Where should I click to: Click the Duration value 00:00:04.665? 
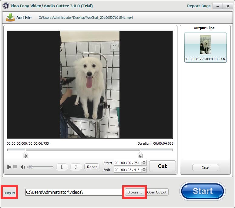point(163,143)
